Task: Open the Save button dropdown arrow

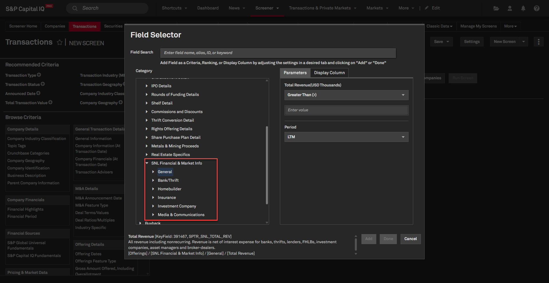Action: [448, 42]
